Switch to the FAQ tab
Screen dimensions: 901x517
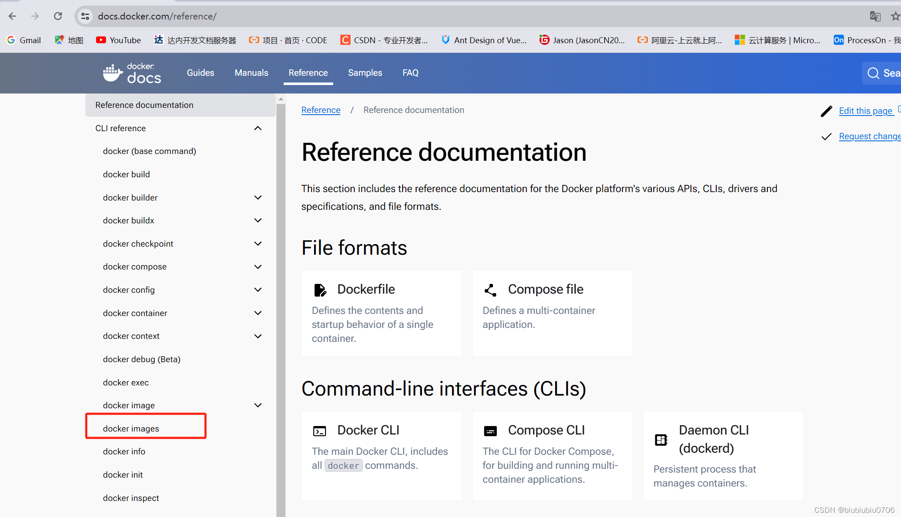pos(410,73)
